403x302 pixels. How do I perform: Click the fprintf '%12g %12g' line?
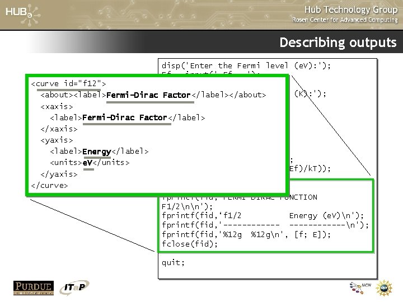coord(246,235)
